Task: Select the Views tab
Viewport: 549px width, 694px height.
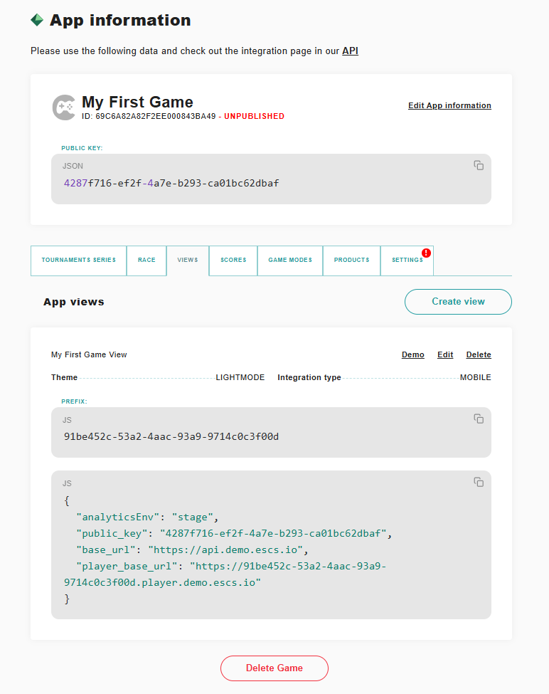Action: (x=188, y=261)
